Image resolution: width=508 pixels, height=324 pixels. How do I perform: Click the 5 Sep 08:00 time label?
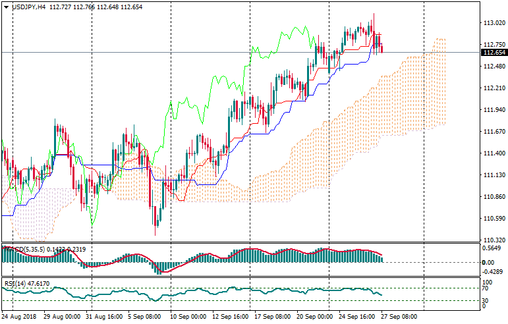[146, 317]
